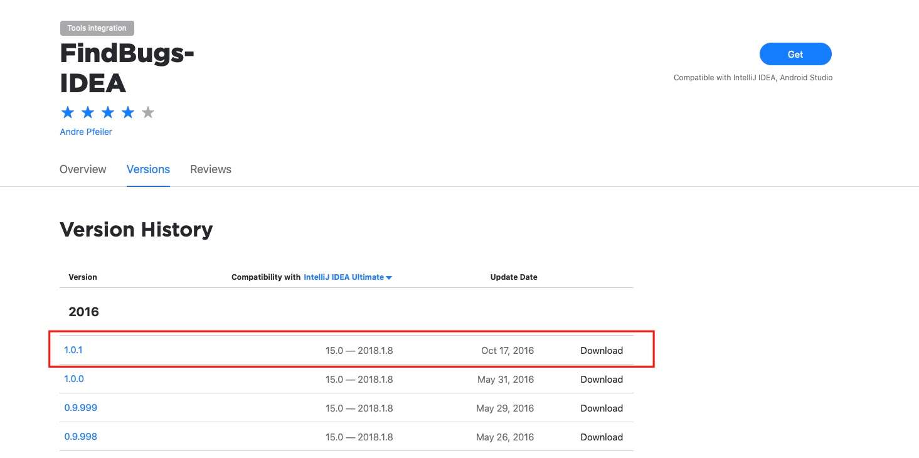The height and width of the screenshot is (458, 919).
Task: Open version 1.0.1 link
Action: tap(73, 350)
